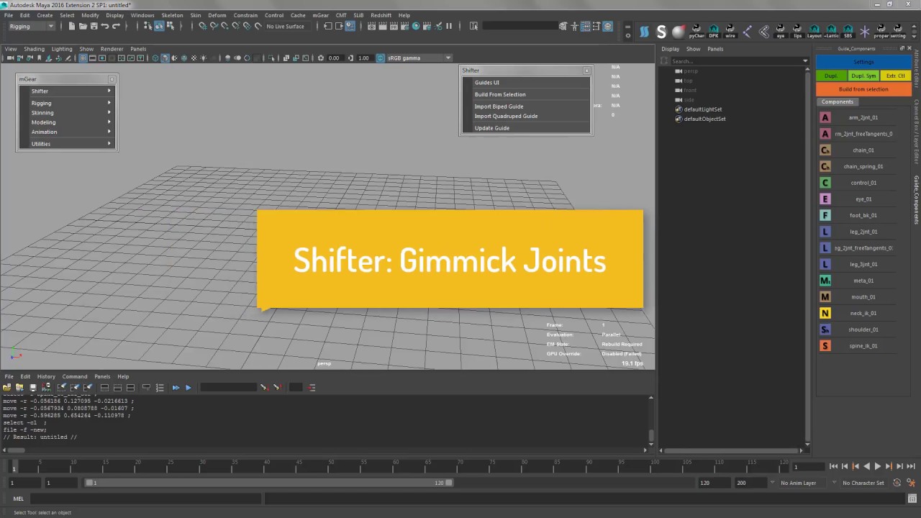Open the Rigging menu set dropdown
The height and width of the screenshot is (518, 921).
[31, 26]
